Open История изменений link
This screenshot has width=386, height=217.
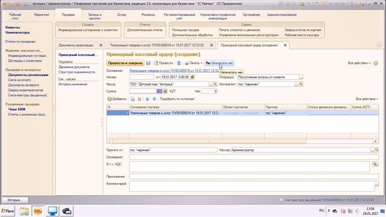coord(72,84)
